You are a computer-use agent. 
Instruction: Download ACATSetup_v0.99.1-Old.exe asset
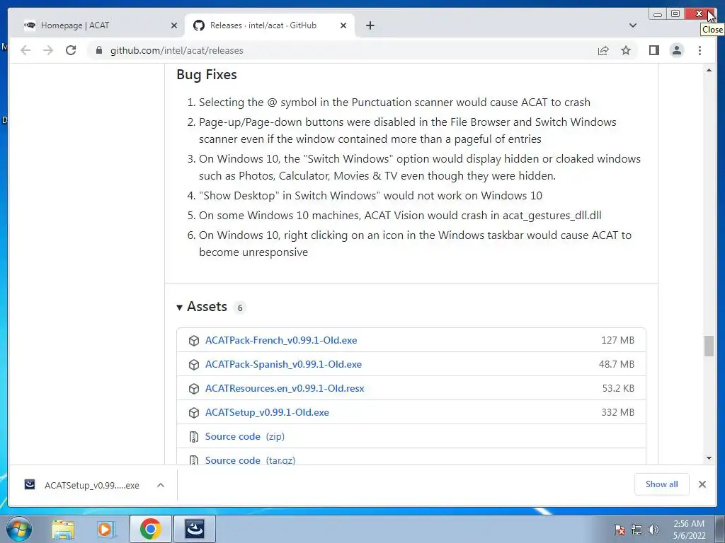(267, 412)
